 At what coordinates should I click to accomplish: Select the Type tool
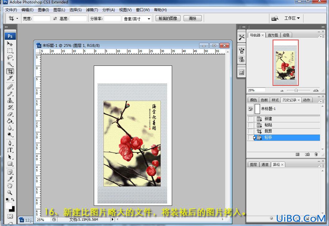[x=10, y=150]
